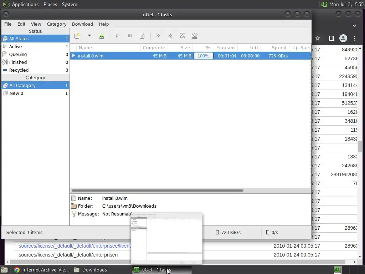The width and height of the screenshot is (365, 274).
Task: Select All Category in sidebar
Action: [35, 86]
